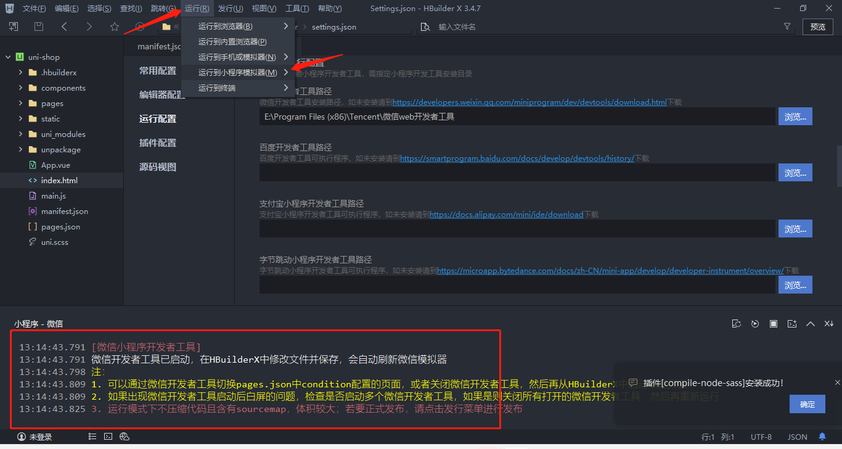The height and width of the screenshot is (449, 842).
Task: Select 运行配置 settings section
Action: 158,118
